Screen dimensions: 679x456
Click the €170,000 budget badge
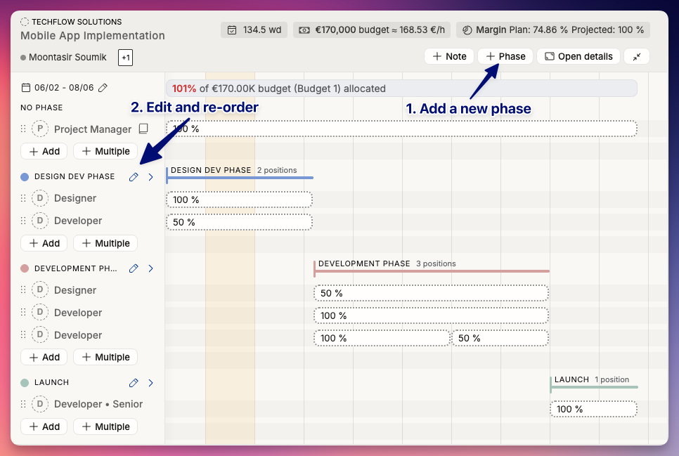372,30
